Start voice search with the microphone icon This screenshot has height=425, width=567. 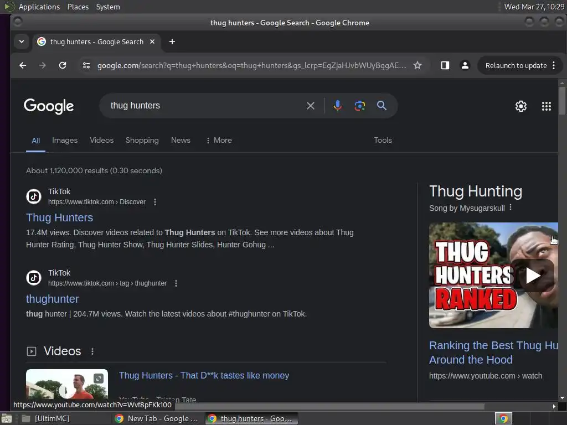pos(337,106)
